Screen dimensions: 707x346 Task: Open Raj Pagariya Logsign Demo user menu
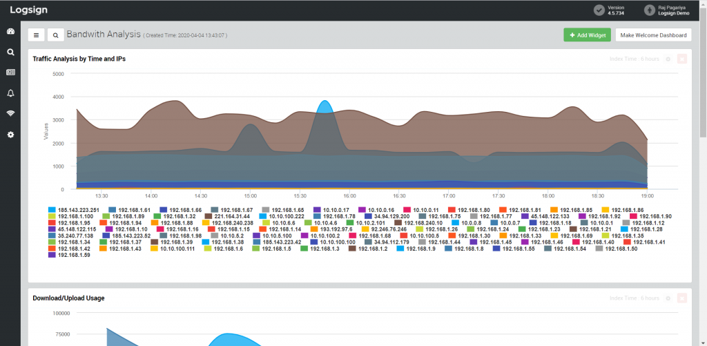667,10
